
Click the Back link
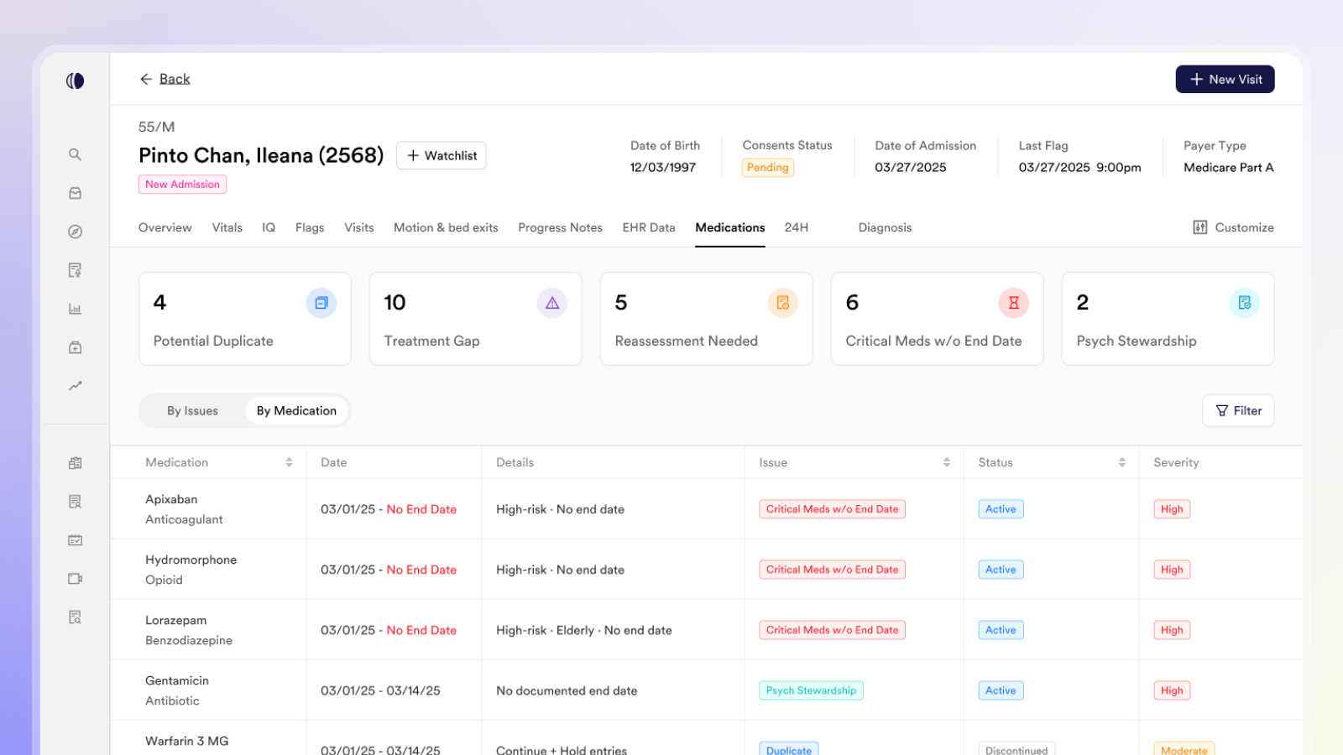click(175, 79)
